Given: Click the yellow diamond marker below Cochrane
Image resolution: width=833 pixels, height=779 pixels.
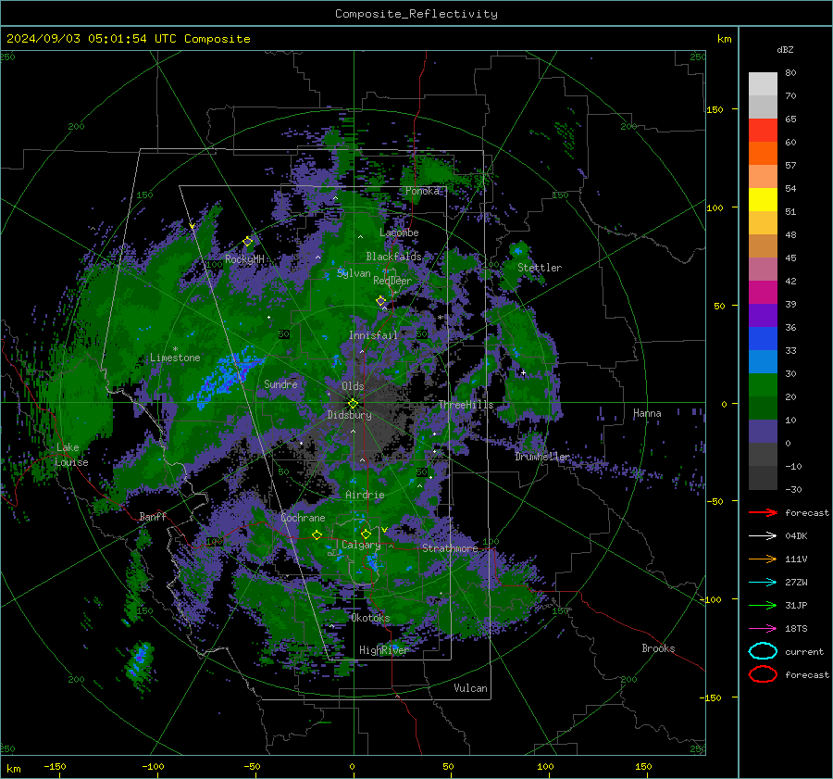Looking at the screenshot, I should (317, 534).
